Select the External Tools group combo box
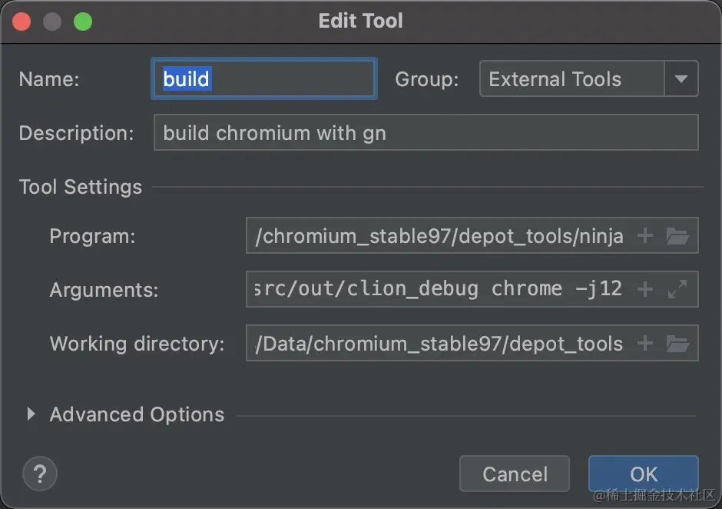Image resolution: width=722 pixels, height=509 pixels. 572,79
